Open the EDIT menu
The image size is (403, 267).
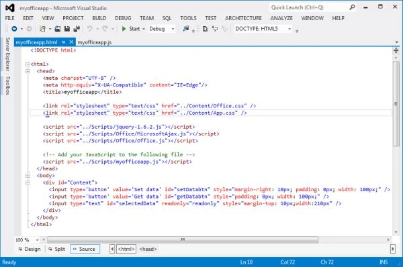(x=28, y=18)
